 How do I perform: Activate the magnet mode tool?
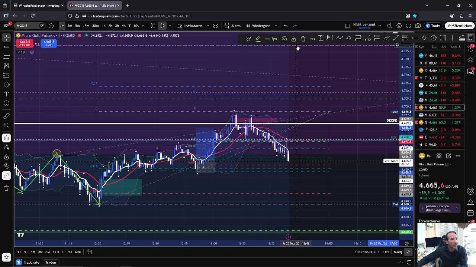tap(6, 138)
